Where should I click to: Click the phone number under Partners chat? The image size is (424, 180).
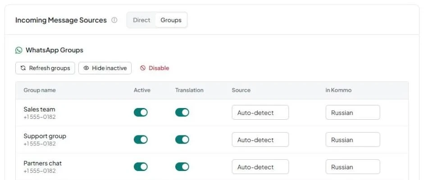[x=40, y=171]
